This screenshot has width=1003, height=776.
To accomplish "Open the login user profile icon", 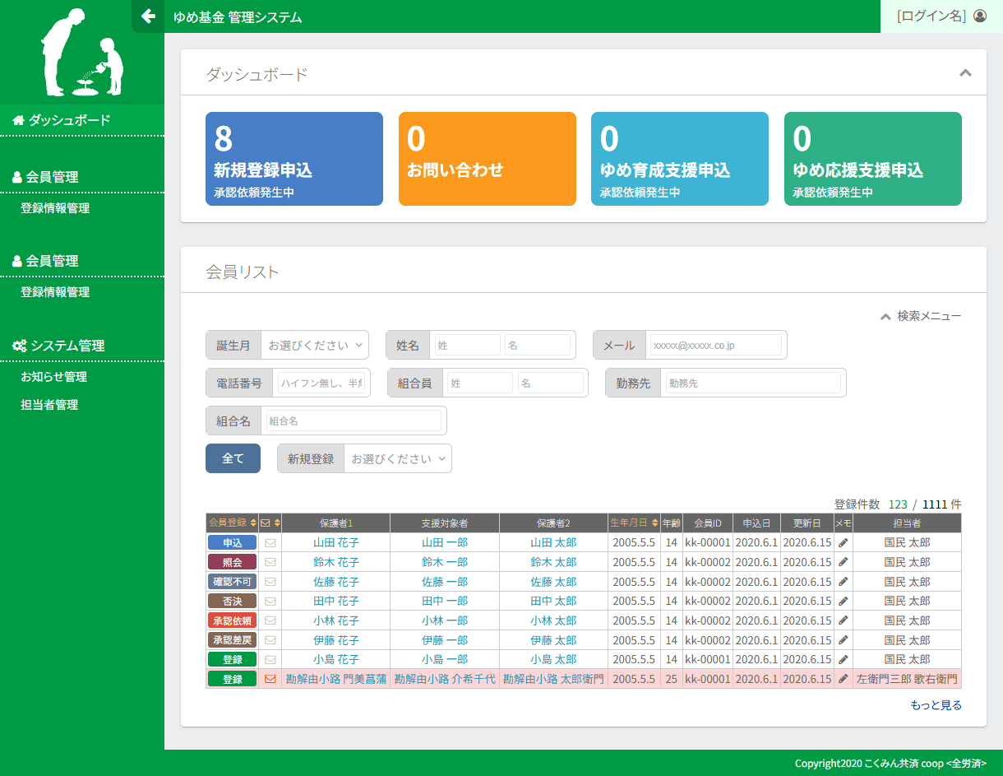I will 980,16.
